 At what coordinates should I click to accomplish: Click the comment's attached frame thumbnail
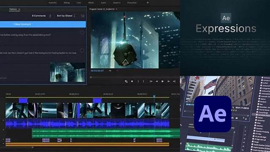coord(67,72)
